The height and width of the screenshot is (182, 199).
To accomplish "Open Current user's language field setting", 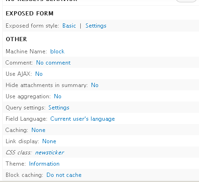I will point(83,119).
